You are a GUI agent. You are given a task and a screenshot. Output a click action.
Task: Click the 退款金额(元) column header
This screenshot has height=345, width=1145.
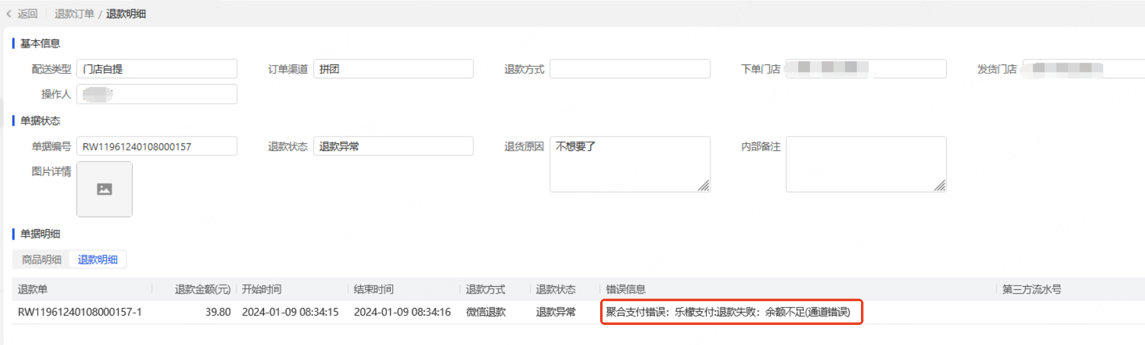tap(203, 289)
